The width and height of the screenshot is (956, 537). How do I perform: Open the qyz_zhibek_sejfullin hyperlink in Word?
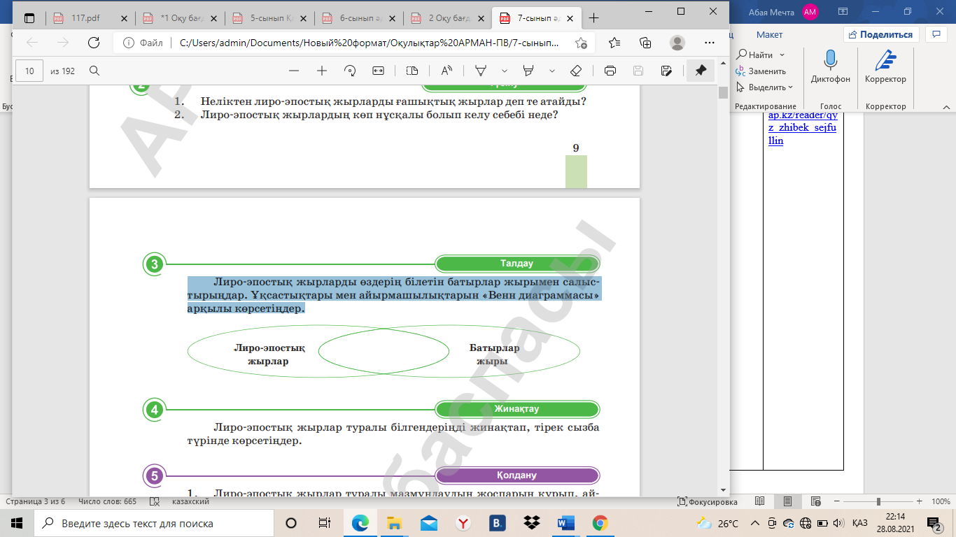tap(803, 128)
